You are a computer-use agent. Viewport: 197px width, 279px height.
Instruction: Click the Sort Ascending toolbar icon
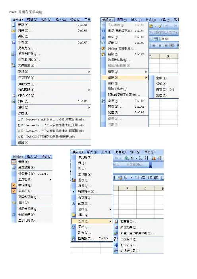click(141, 158)
